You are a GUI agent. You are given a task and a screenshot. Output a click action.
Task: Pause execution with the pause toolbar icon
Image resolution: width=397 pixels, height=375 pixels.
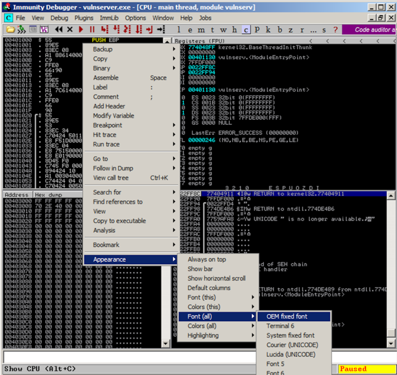[92, 29]
